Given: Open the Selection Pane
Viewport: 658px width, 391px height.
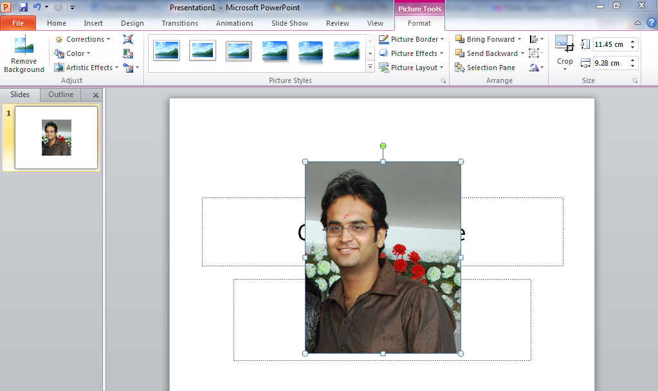Looking at the screenshot, I should click(485, 68).
